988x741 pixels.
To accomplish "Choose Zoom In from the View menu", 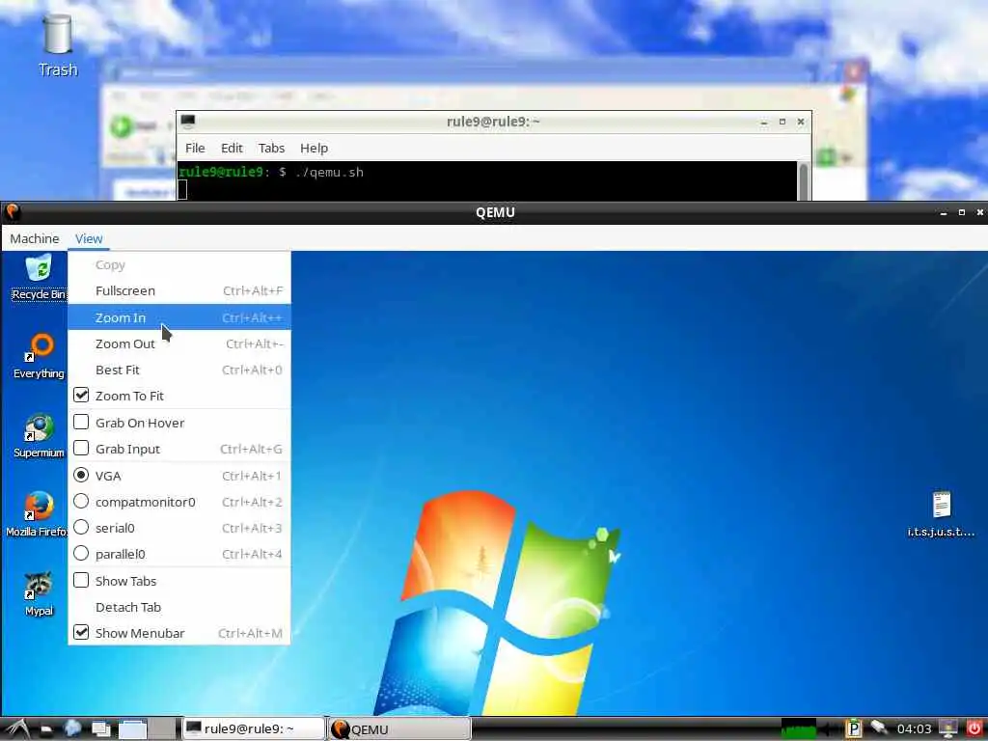I will (178, 317).
